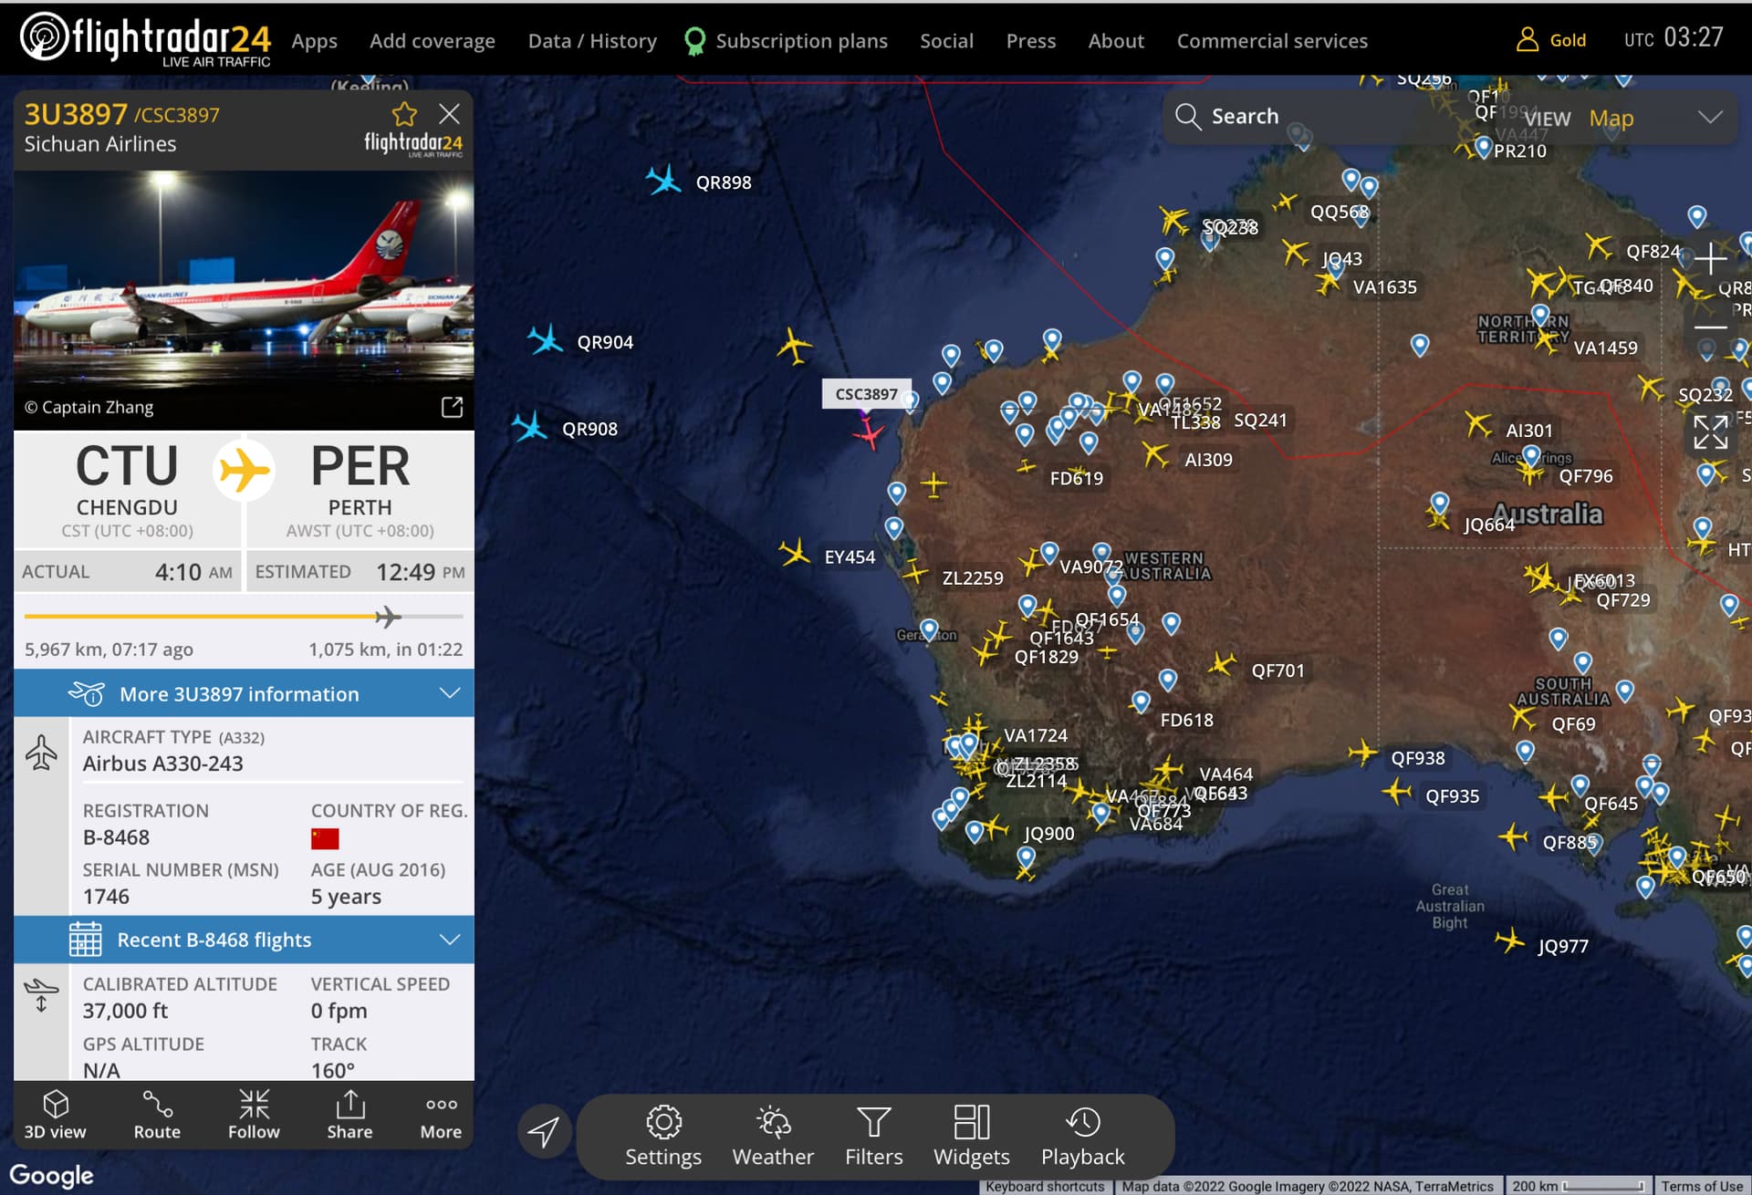Open Subscription plans menu item
Image resolution: width=1752 pixels, height=1195 pixels.
[x=800, y=41]
